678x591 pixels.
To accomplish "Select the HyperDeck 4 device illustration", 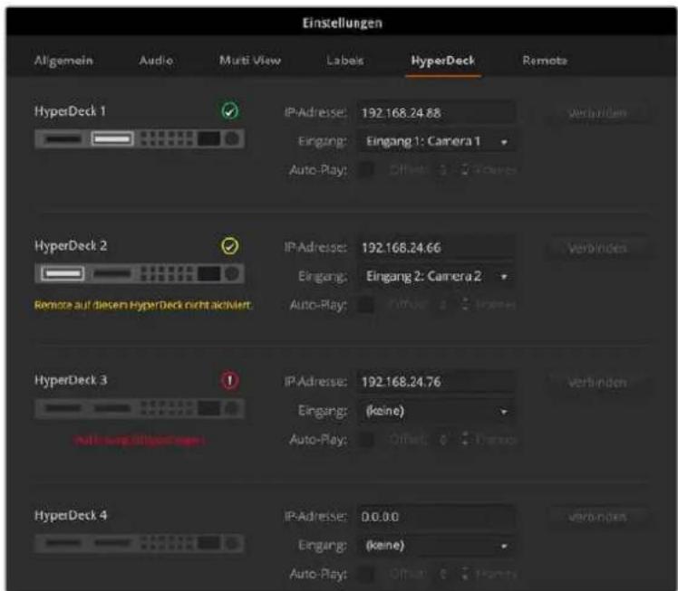I will (140, 543).
